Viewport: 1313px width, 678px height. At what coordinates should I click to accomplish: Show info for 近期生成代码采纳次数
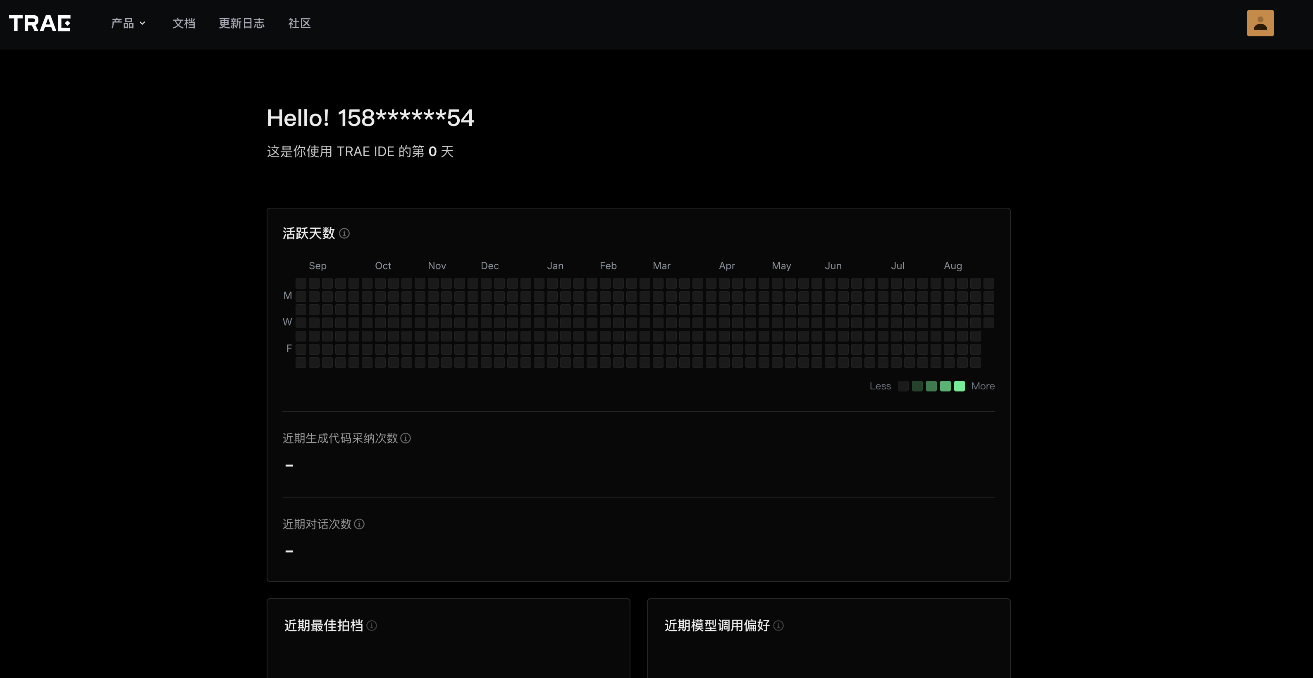click(x=406, y=438)
